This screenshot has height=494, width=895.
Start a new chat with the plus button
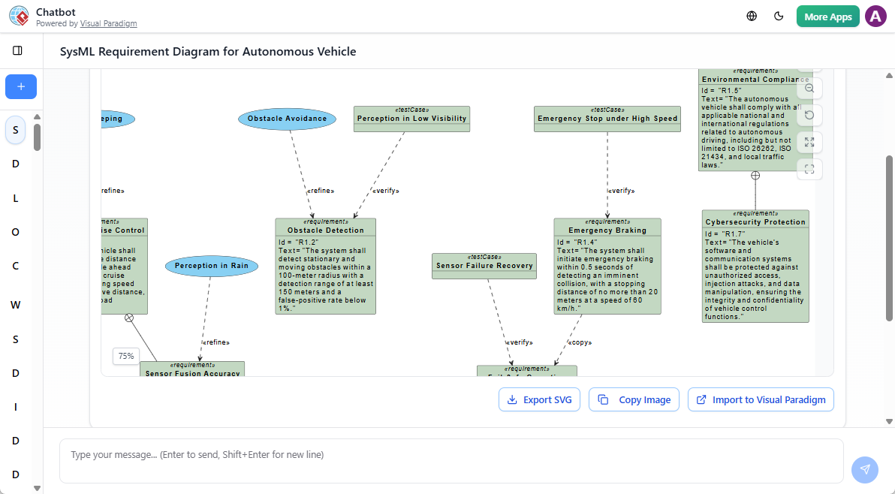click(20, 86)
